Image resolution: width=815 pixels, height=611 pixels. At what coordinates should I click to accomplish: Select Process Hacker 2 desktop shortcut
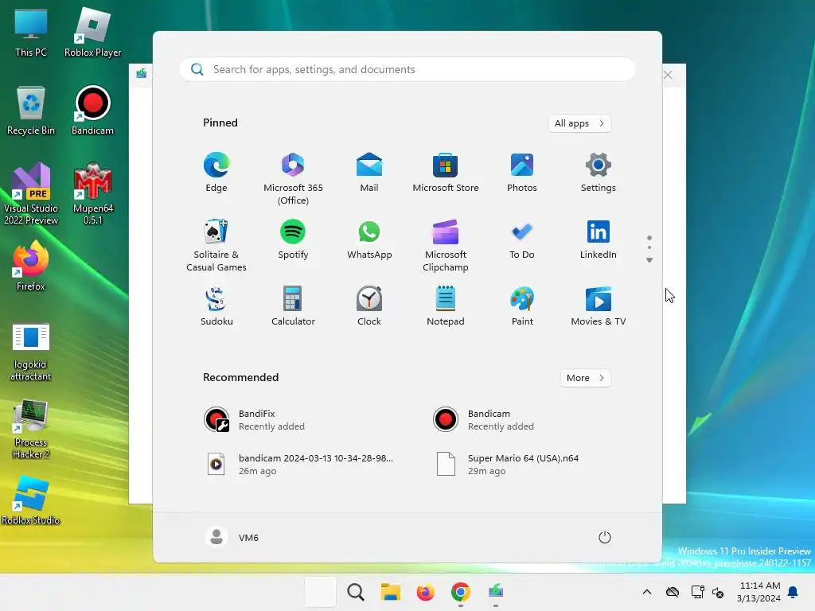[x=31, y=429]
